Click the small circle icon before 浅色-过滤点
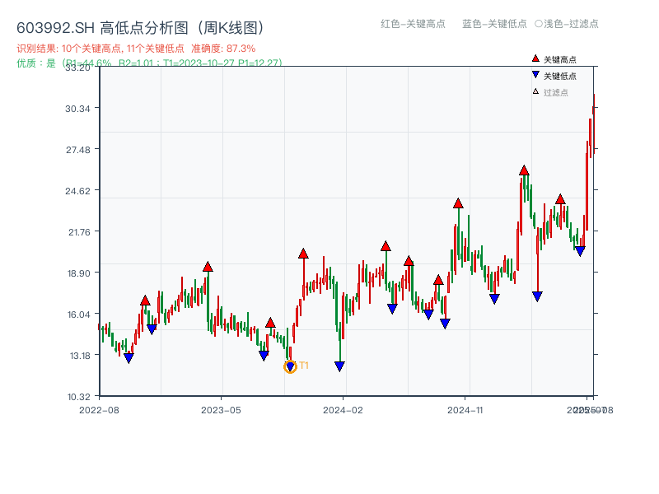The width and height of the screenshot is (659, 494). tap(539, 24)
